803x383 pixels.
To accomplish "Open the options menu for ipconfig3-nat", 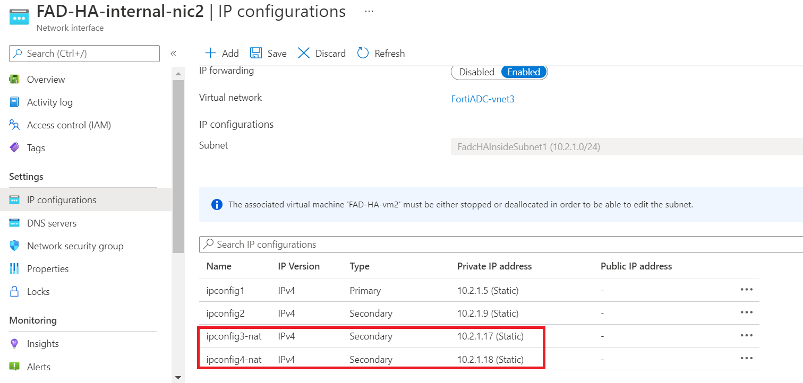I will (x=747, y=335).
